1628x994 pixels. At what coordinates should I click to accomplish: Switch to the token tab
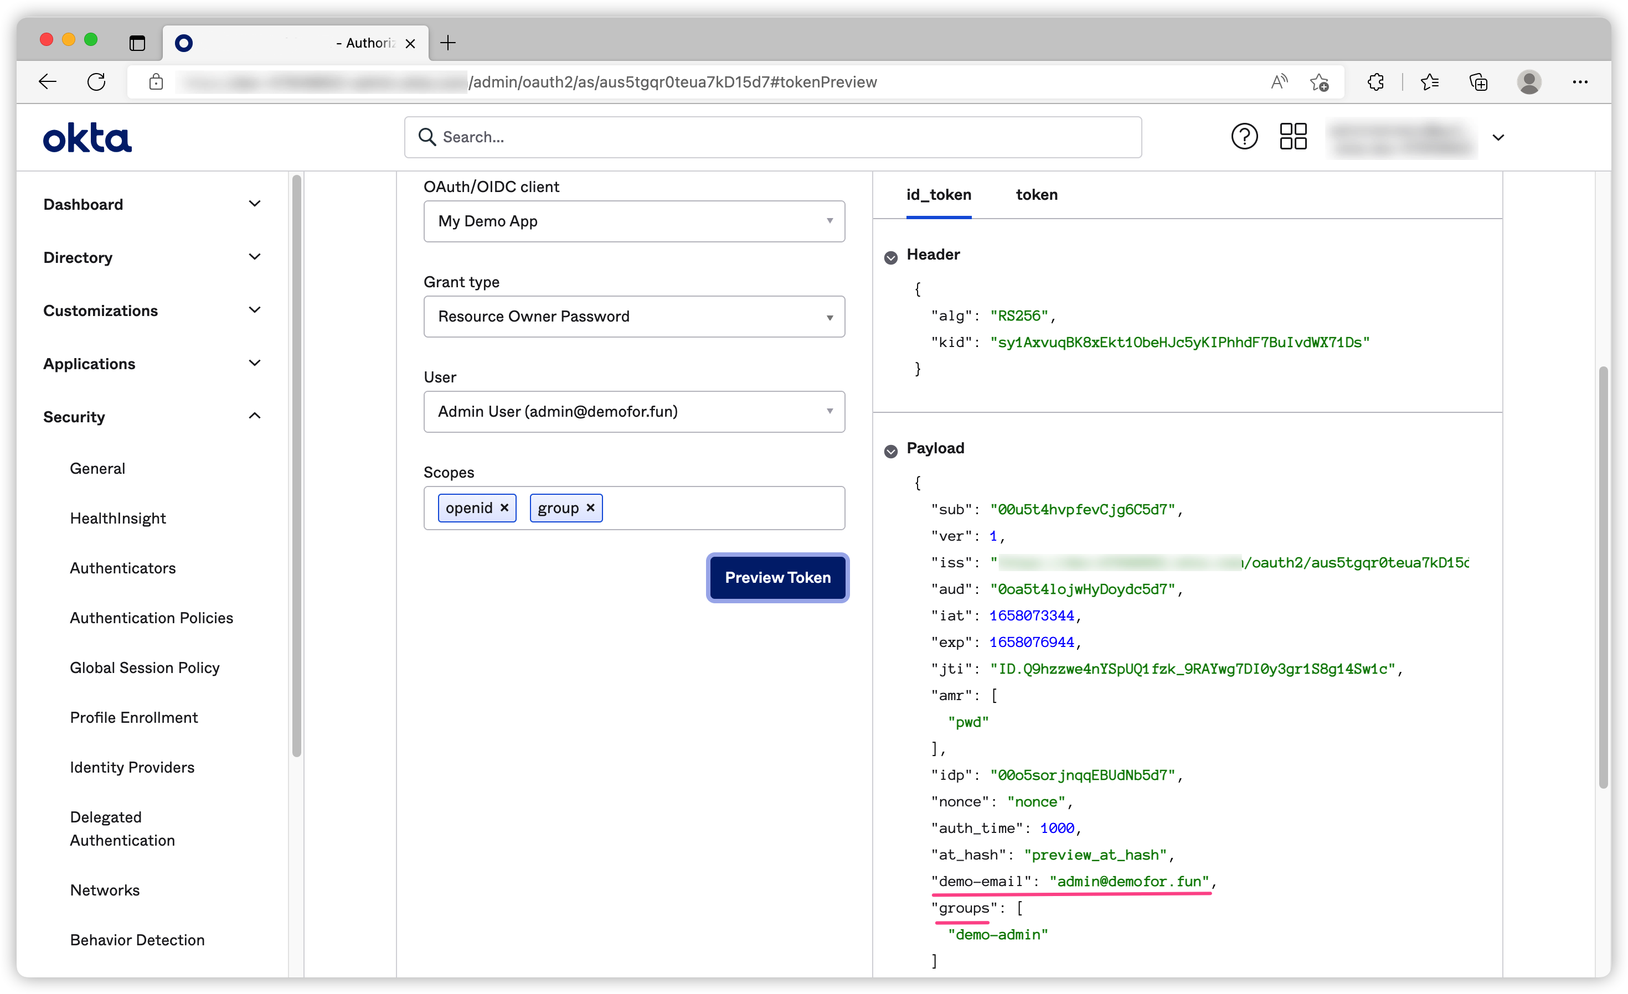[x=1036, y=195]
